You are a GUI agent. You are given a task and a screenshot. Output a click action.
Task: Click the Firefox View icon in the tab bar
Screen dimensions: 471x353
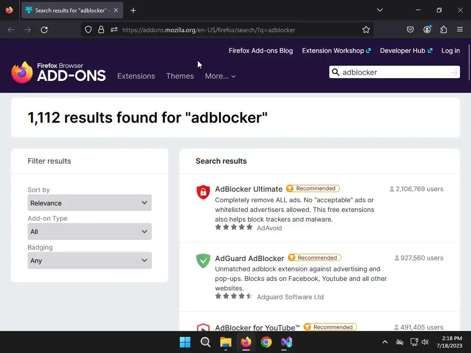9,10
